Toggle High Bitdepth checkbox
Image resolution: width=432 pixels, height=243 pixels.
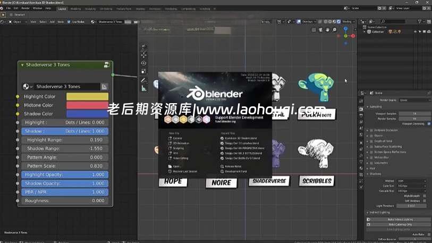(424, 196)
